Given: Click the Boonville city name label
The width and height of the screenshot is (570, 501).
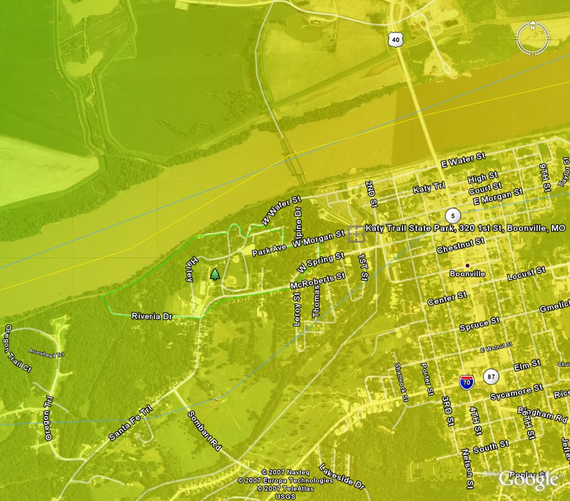Looking at the screenshot, I should pos(467,274).
